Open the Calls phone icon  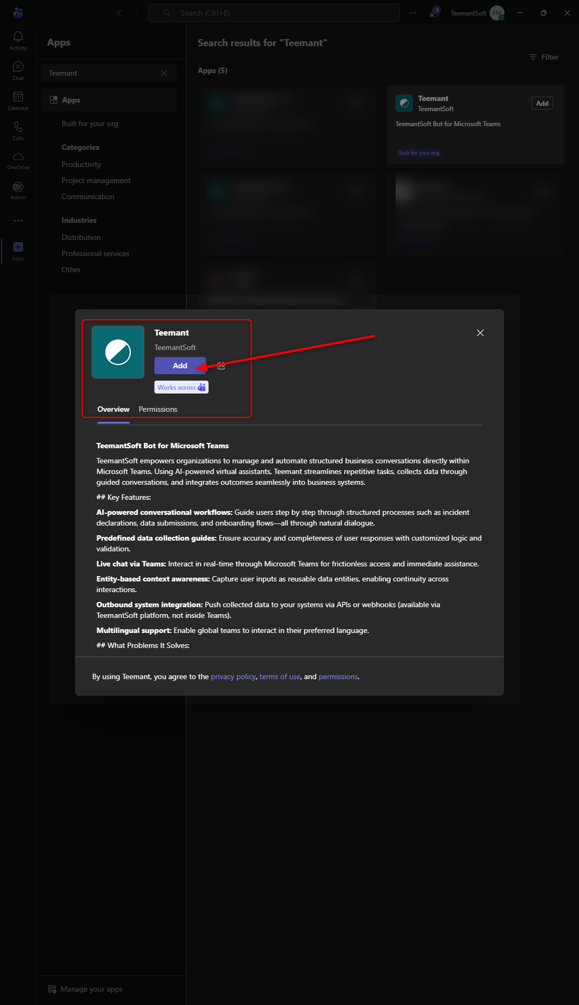point(18,130)
